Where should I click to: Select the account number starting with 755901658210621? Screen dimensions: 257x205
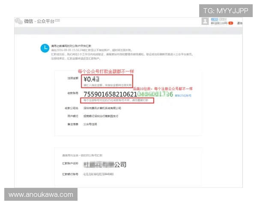[128, 94]
